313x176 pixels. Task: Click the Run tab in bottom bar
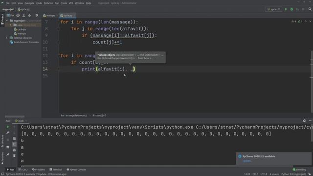tap(10, 170)
